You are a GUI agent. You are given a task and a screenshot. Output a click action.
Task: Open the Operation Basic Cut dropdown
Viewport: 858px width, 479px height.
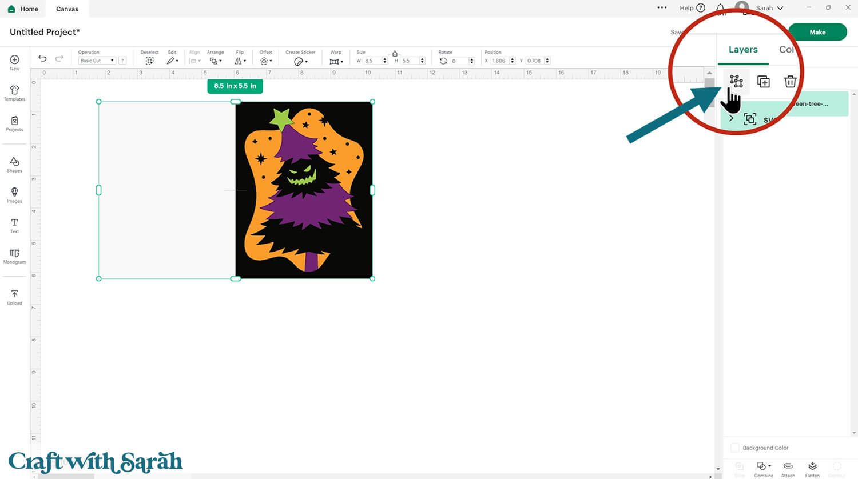click(97, 61)
